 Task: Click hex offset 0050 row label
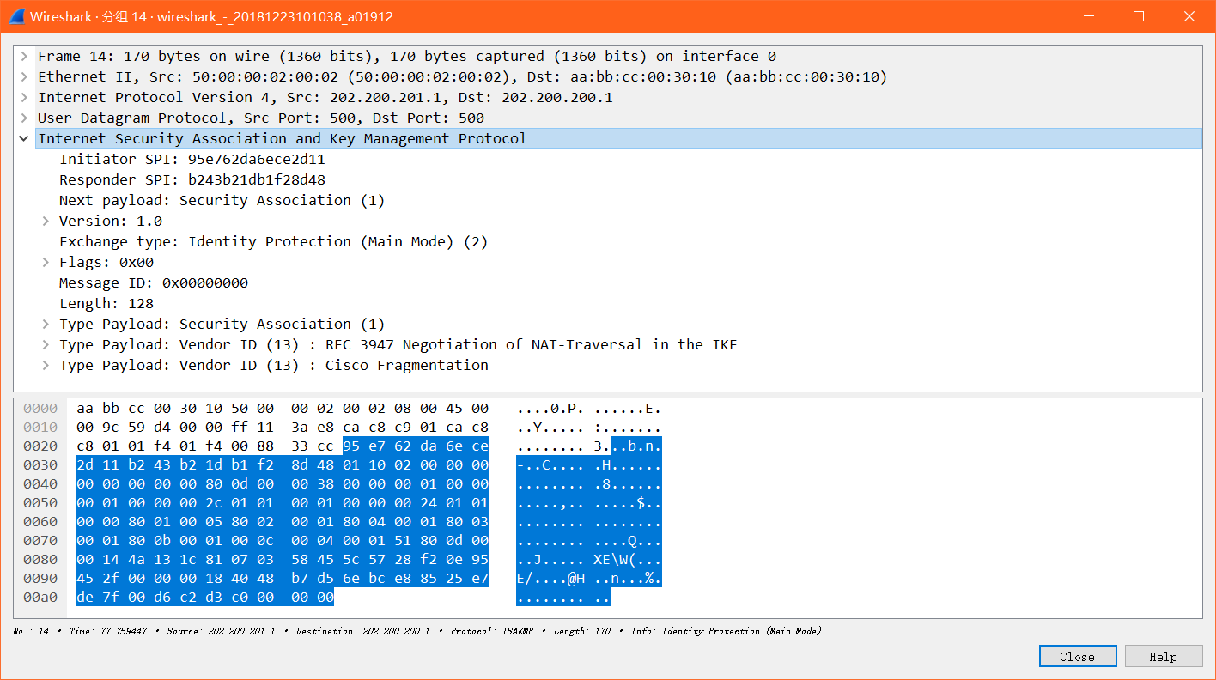pos(40,503)
